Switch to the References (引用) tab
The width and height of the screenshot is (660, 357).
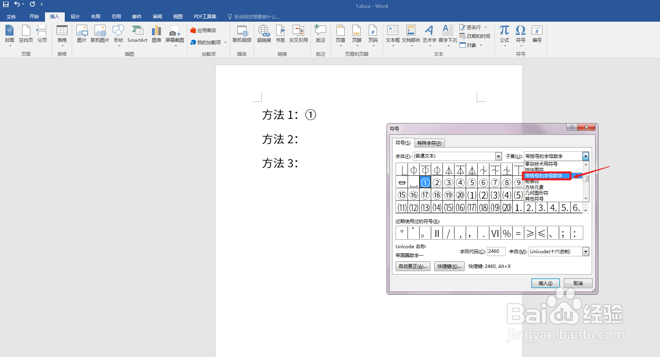tap(116, 17)
